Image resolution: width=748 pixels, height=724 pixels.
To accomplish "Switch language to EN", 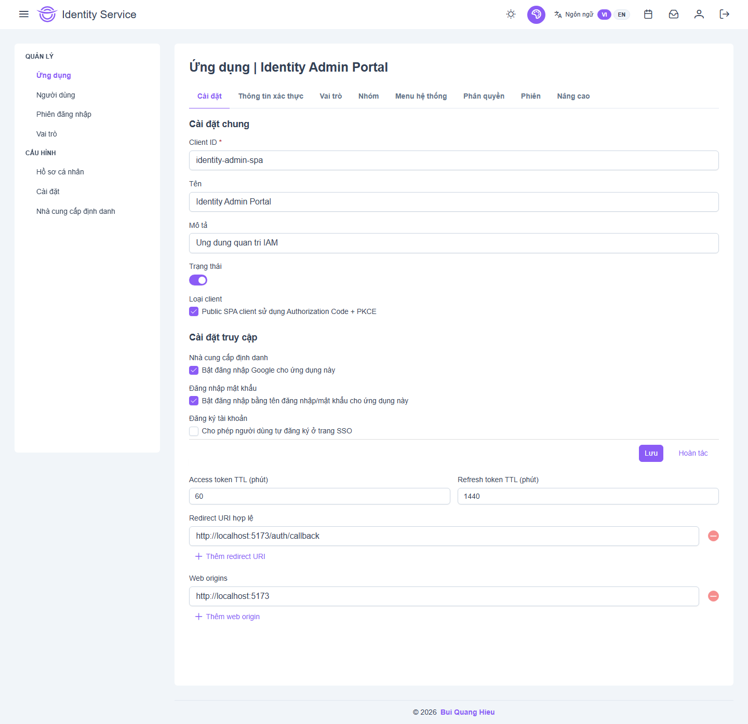I will coord(621,15).
